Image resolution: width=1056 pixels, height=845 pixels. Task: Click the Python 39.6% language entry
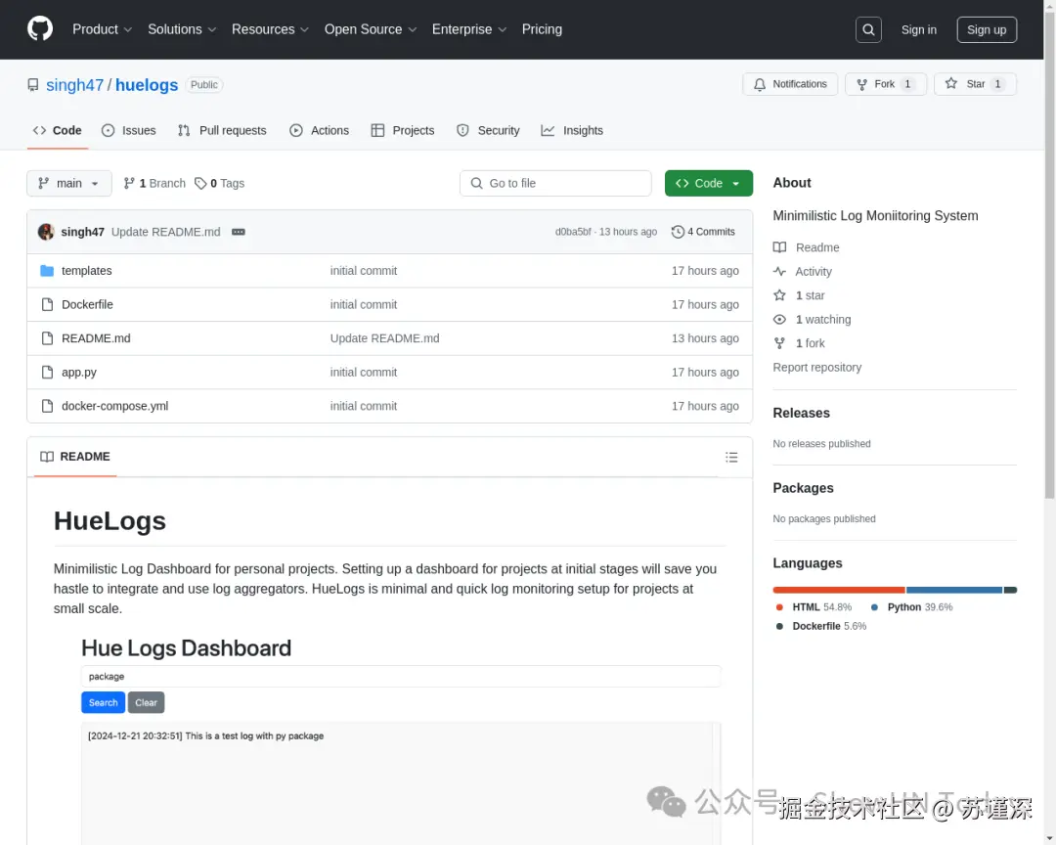click(x=912, y=607)
